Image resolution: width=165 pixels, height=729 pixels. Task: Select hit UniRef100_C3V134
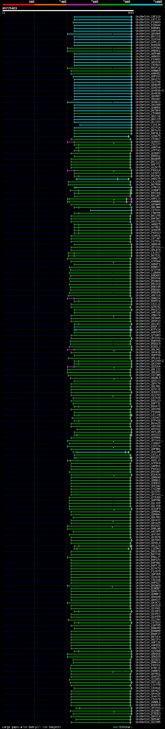coord(148,125)
